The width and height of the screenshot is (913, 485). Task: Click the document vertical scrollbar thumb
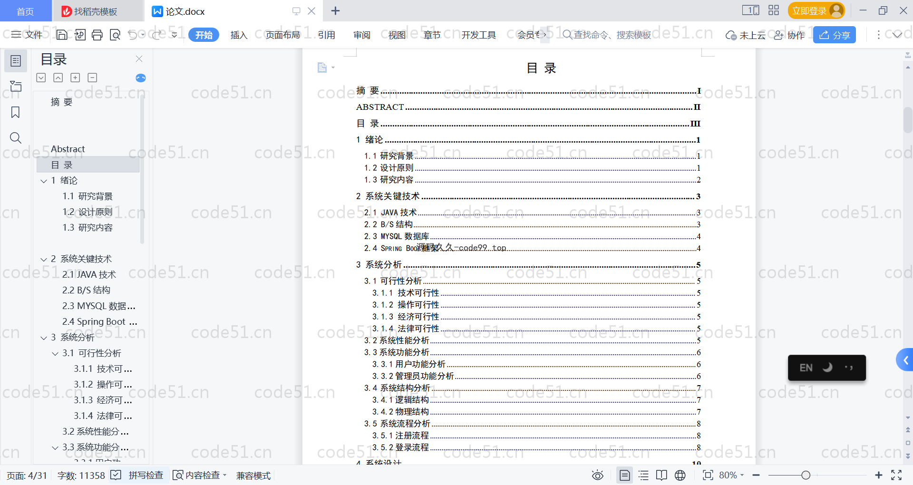(908, 120)
